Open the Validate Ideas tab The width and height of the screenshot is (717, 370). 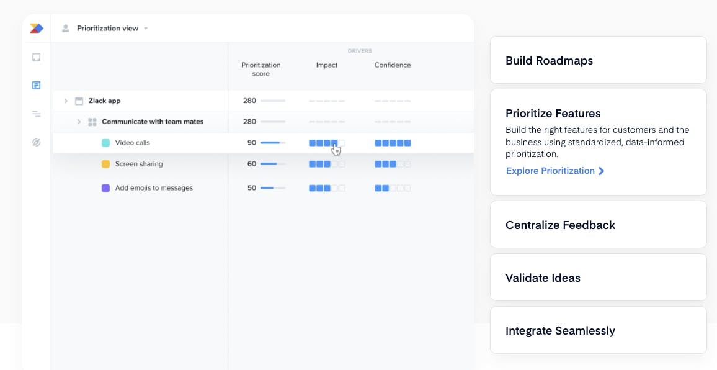click(598, 277)
